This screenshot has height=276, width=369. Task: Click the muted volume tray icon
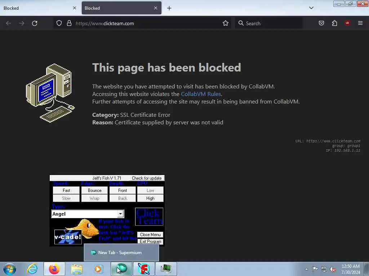[x=333, y=269]
